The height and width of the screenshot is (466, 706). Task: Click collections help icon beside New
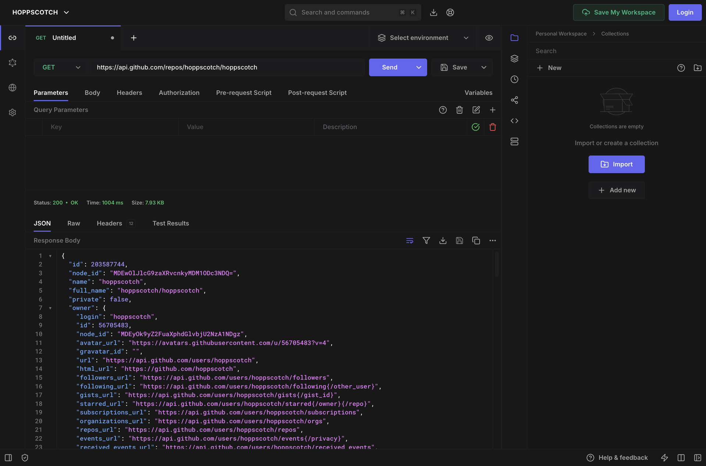tap(681, 68)
